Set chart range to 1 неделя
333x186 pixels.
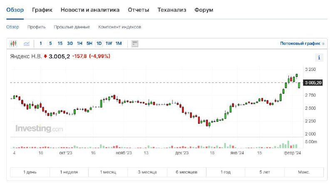[x=69, y=172]
